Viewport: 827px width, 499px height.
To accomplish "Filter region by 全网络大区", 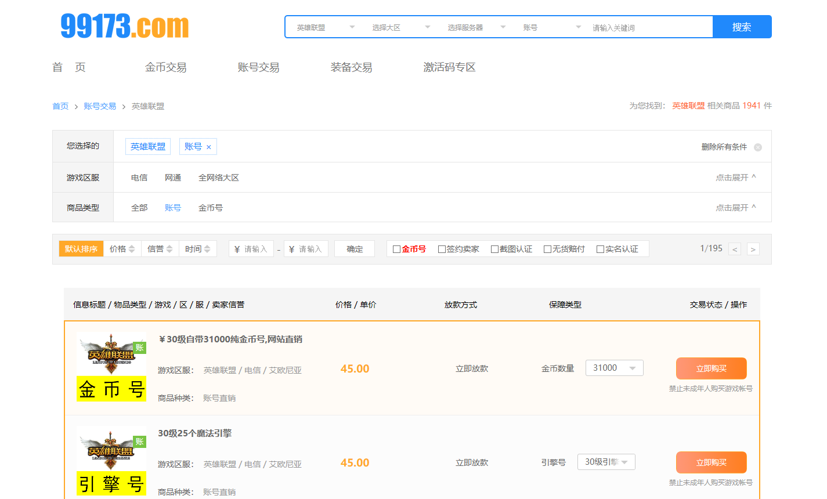I will pos(219,178).
